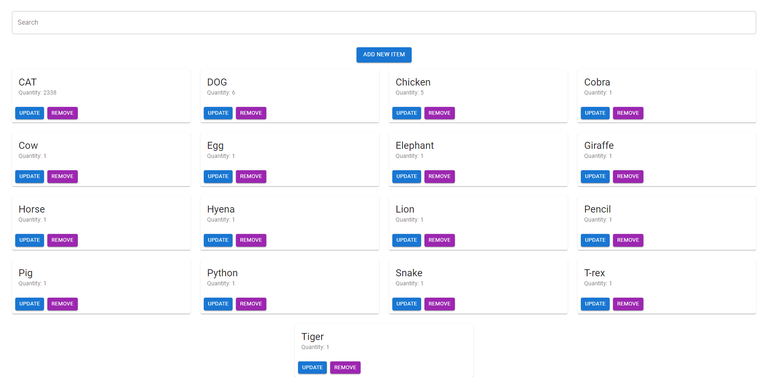
Task: Update the Cow item quantity
Action: 30,176
